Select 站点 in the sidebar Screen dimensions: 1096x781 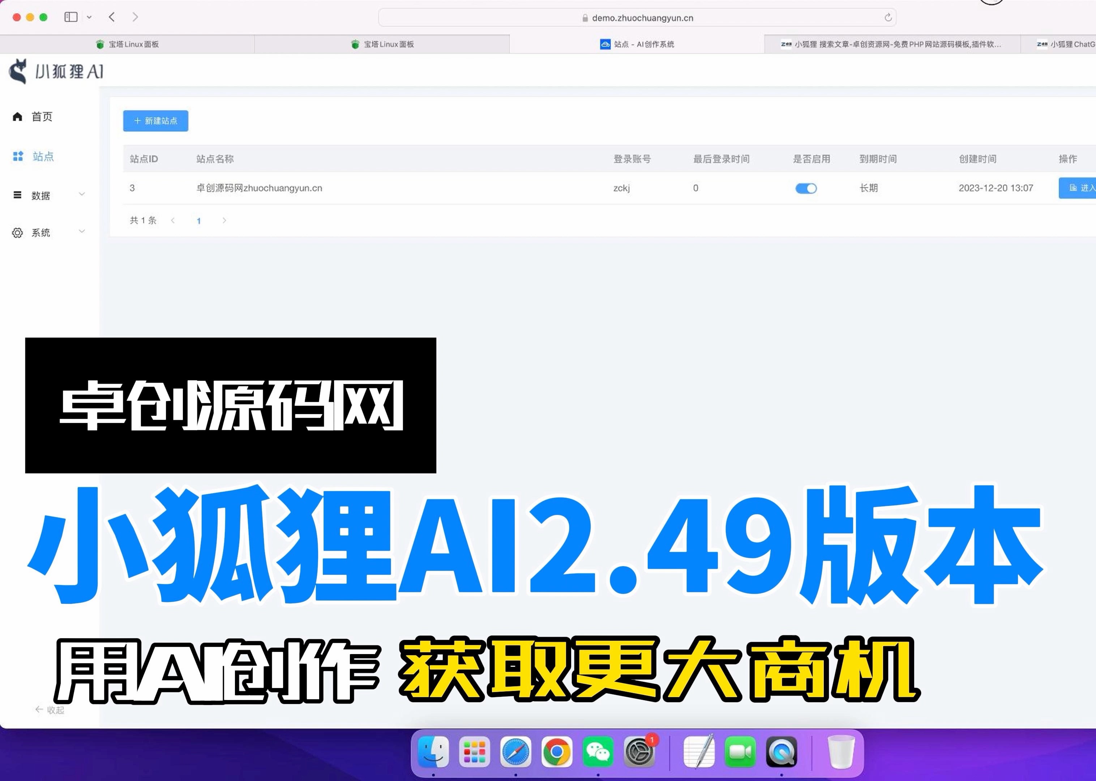pos(43,156)
